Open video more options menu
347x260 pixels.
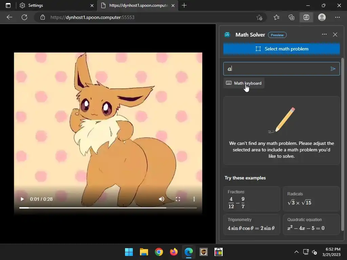point(194,199)
